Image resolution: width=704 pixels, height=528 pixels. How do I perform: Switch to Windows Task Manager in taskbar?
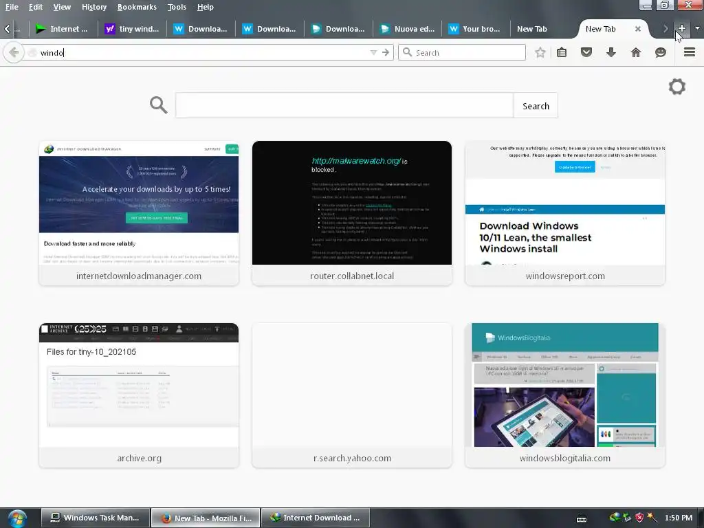click(95, 518)
